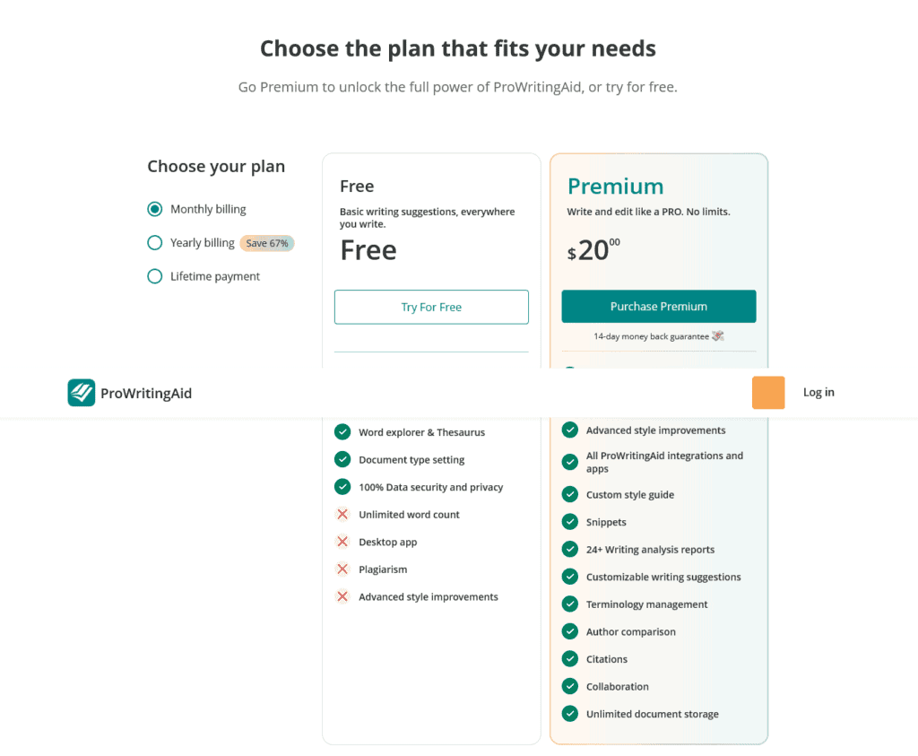Click the checkmark next to Terminology management
Viewport: 918px width, 756px height.
tap(569, 604)
